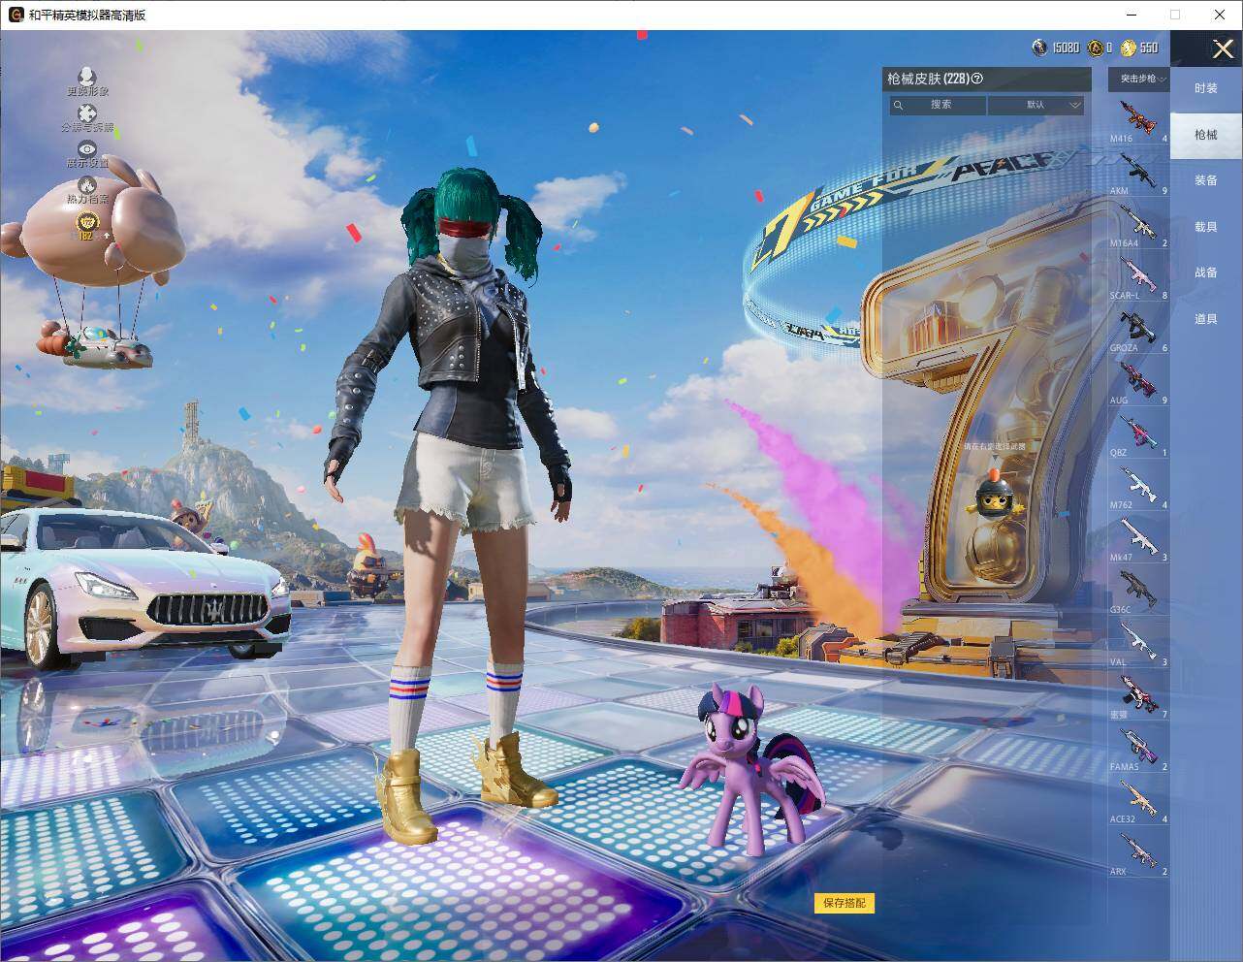Select the Mk47 weapon skin
The width and height of the screenshot is (1243, 962).
[x=1139, y=539]
